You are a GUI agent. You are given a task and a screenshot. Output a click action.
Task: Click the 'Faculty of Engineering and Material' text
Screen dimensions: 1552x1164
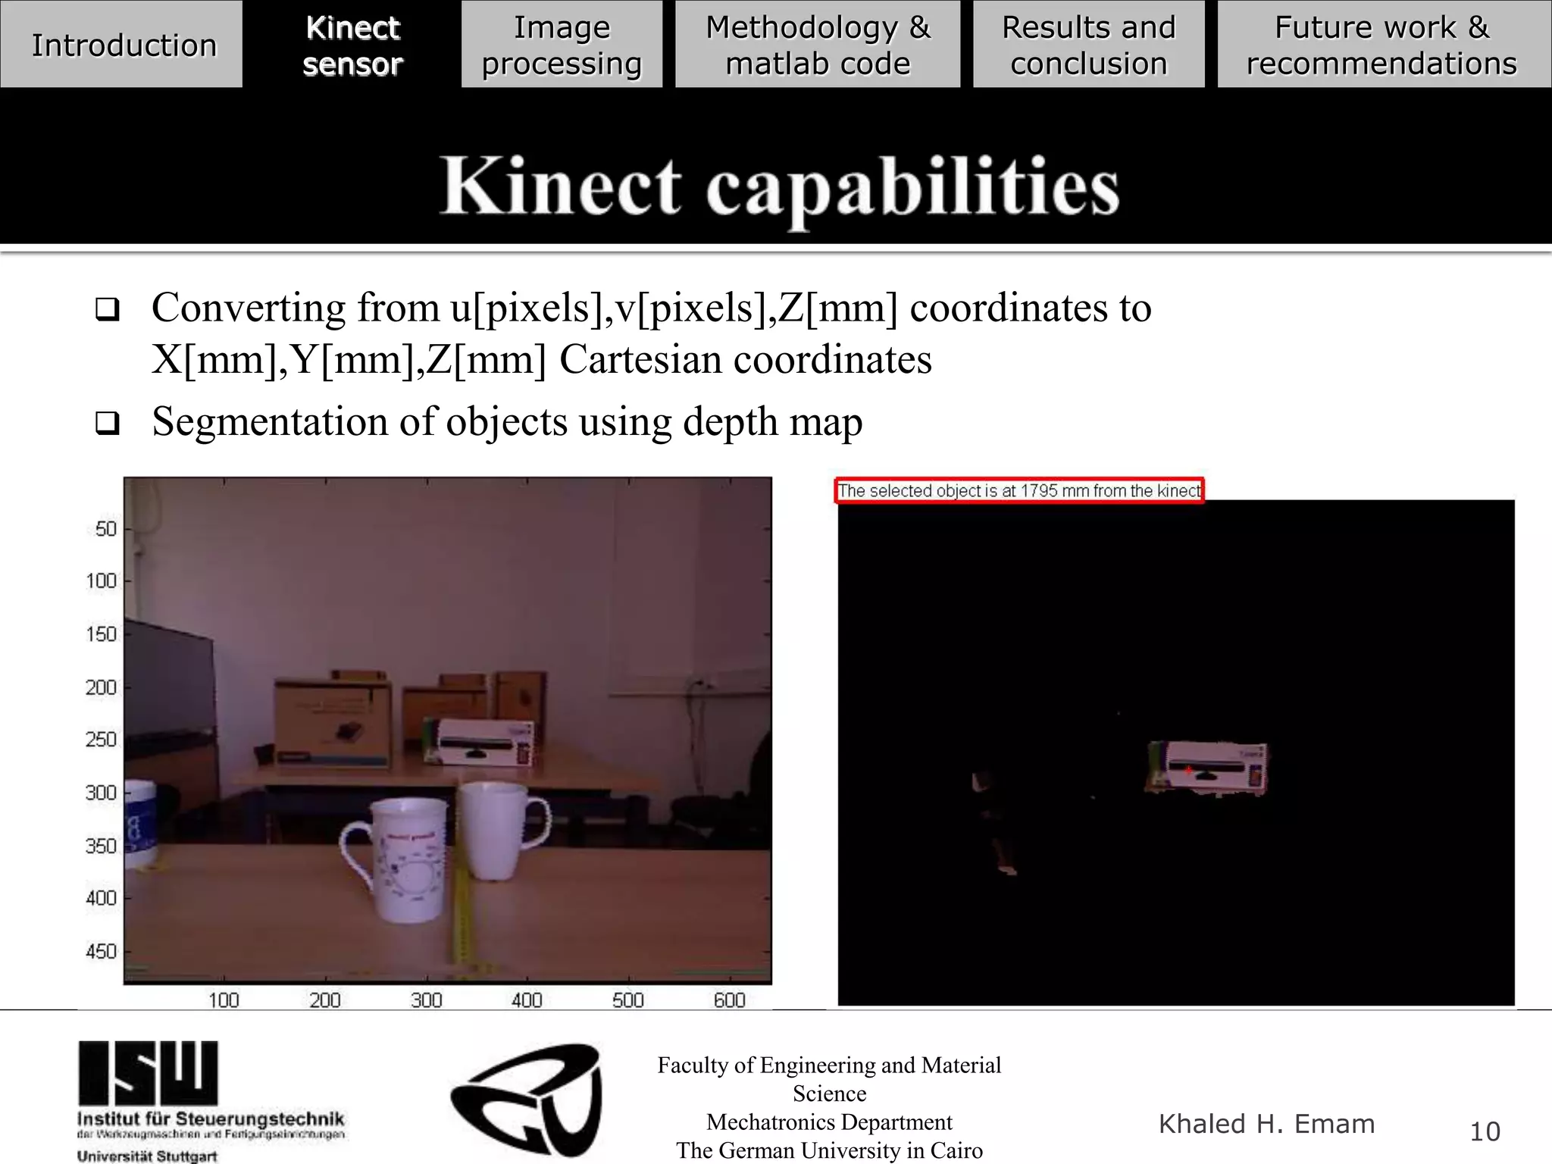pyautogui.click(x=829, y=1065)
